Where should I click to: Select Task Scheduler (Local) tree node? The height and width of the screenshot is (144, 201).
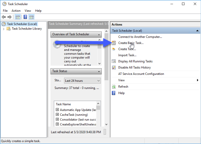(22, 24)
